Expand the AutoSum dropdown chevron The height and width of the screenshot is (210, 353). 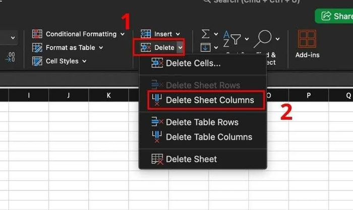point(216,34)
